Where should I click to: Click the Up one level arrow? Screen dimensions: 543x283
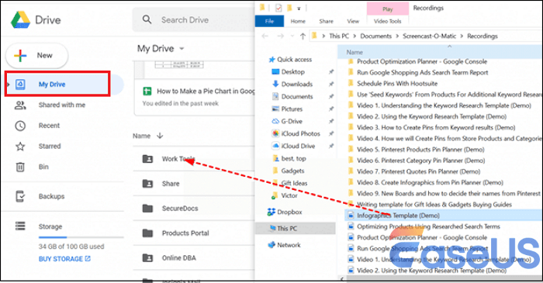click(x=303, y=36)
